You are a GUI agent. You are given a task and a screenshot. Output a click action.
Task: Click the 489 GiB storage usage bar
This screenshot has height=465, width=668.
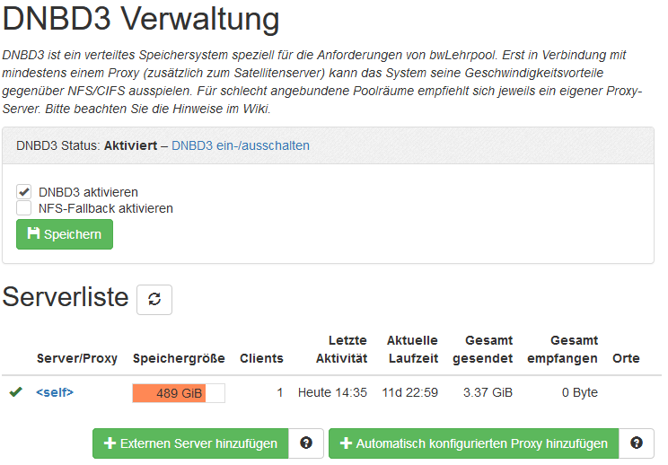click(178, 393)
